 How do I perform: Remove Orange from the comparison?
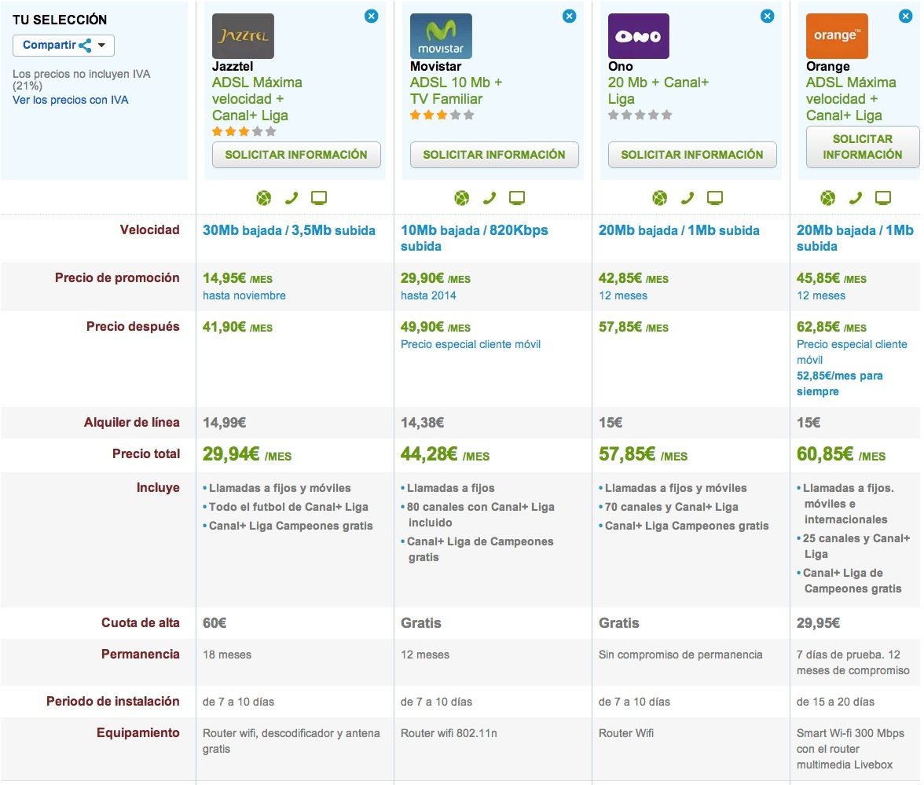tap(906, 16)
